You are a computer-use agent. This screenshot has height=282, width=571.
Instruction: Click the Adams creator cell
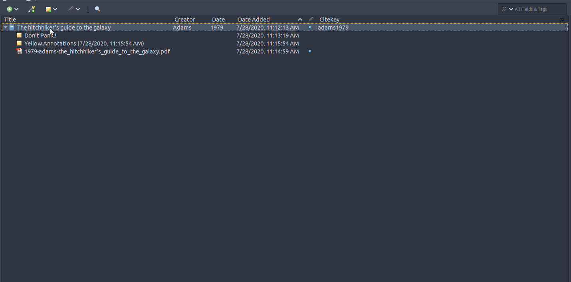(182, 28)
